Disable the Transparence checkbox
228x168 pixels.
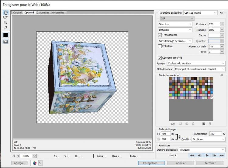tap(160, 35)
